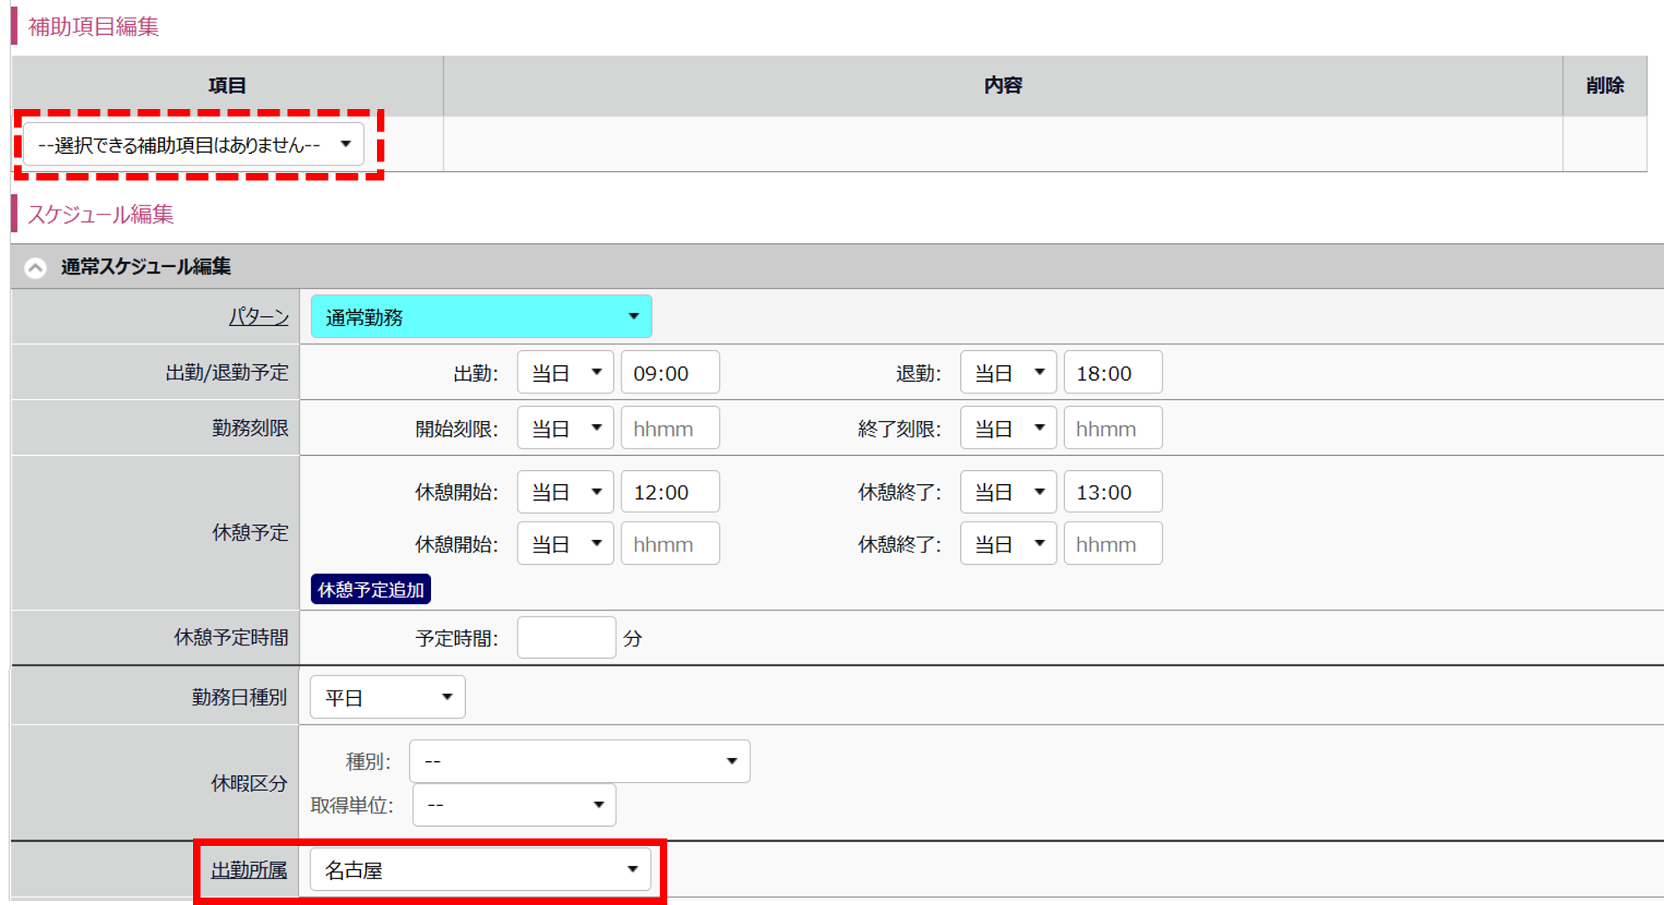The image size is (1664, 905).
Task: Click the 休憩予定追加 button
Action: [371, 589]
